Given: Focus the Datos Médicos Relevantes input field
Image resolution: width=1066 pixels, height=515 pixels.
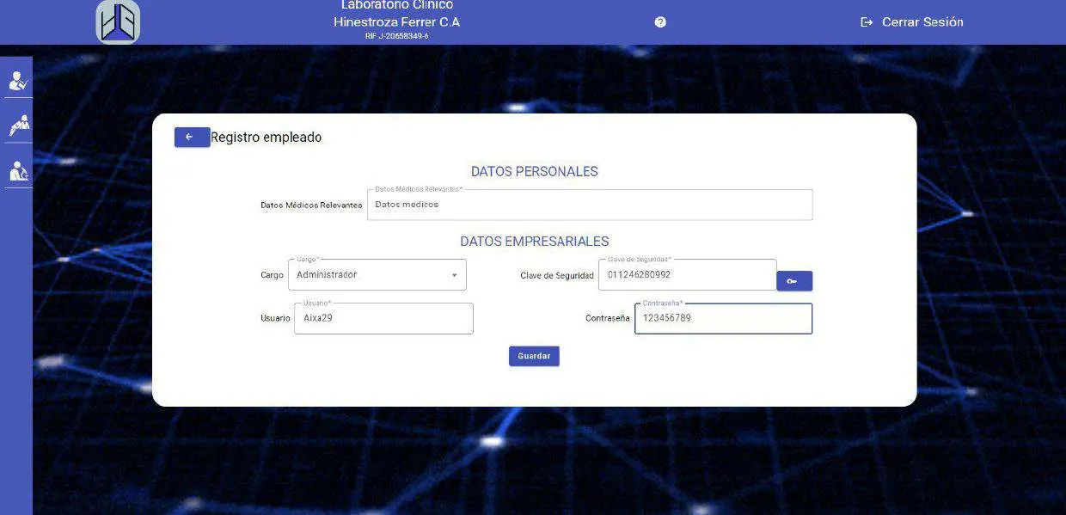Looking at the screenshot, I should coord(589,205).
